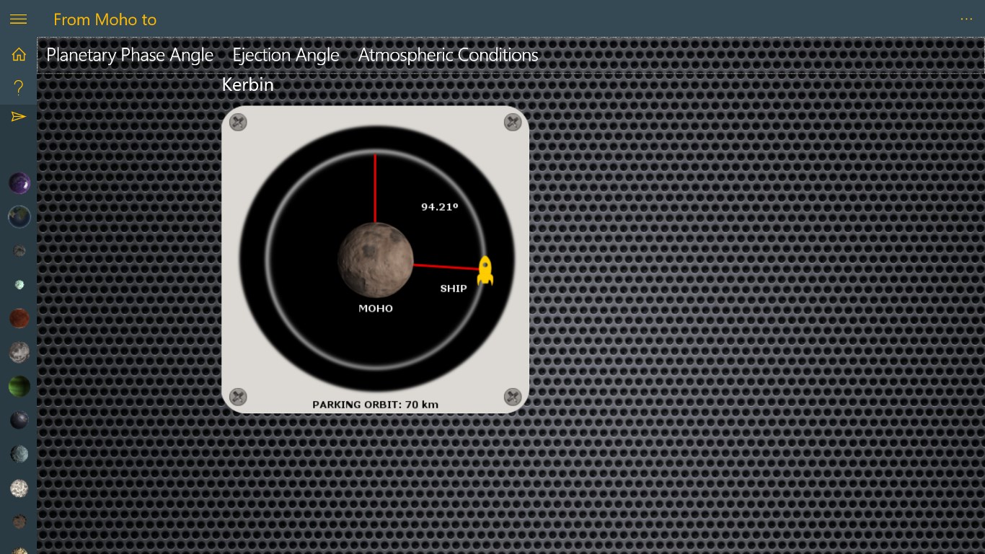This screenshot has width=985, height=554.
Task: Open the Help question mark icon
Action: [x=19, y=87]
